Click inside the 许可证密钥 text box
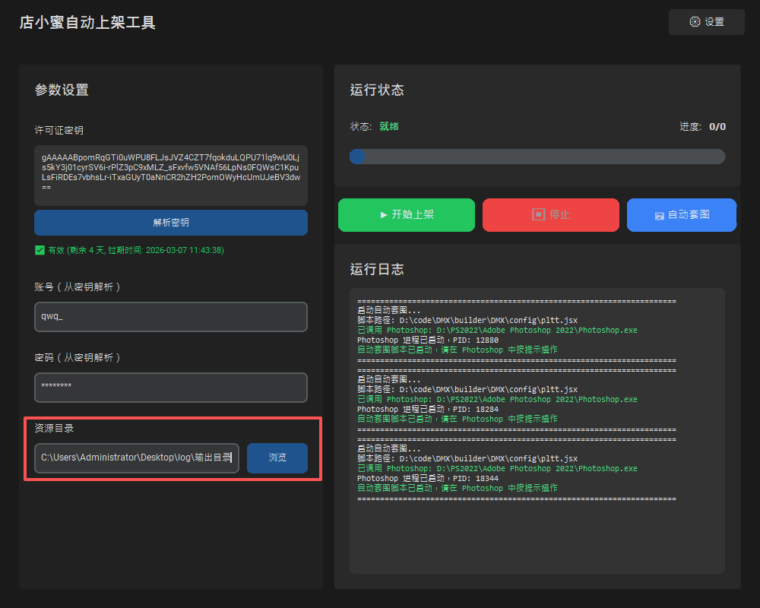The width and height of the screenshot is (760, 608). pos(171,175)
